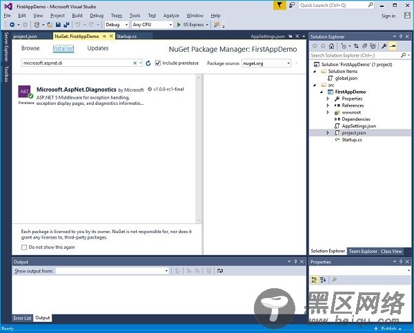Click the Navigate Backward toolbar icon
Viewport: 414px width, 333px height.
tap(12, 25)
